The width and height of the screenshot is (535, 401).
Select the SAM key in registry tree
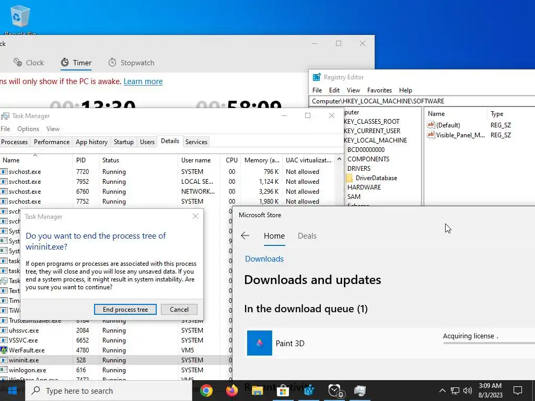pos(354,197)
